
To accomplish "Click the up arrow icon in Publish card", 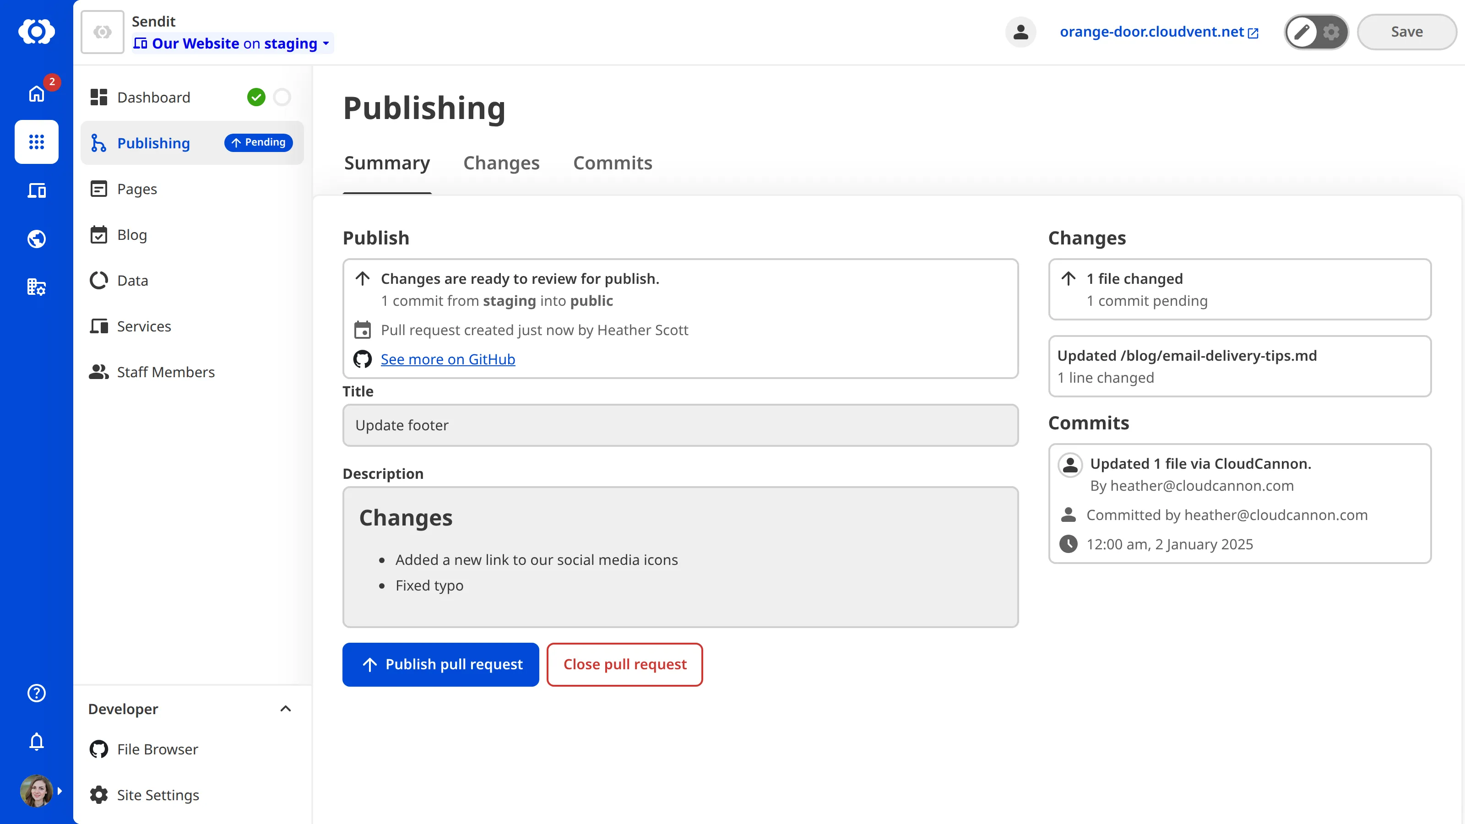I will click(x=362, y=279).
